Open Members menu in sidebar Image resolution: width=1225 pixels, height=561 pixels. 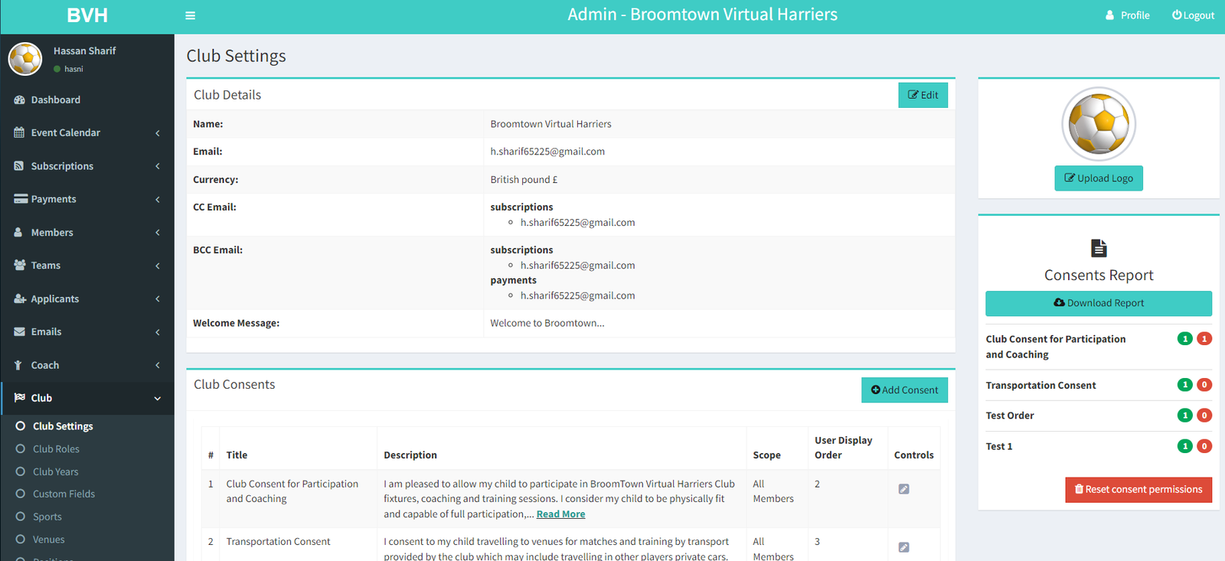pos(87,233)
